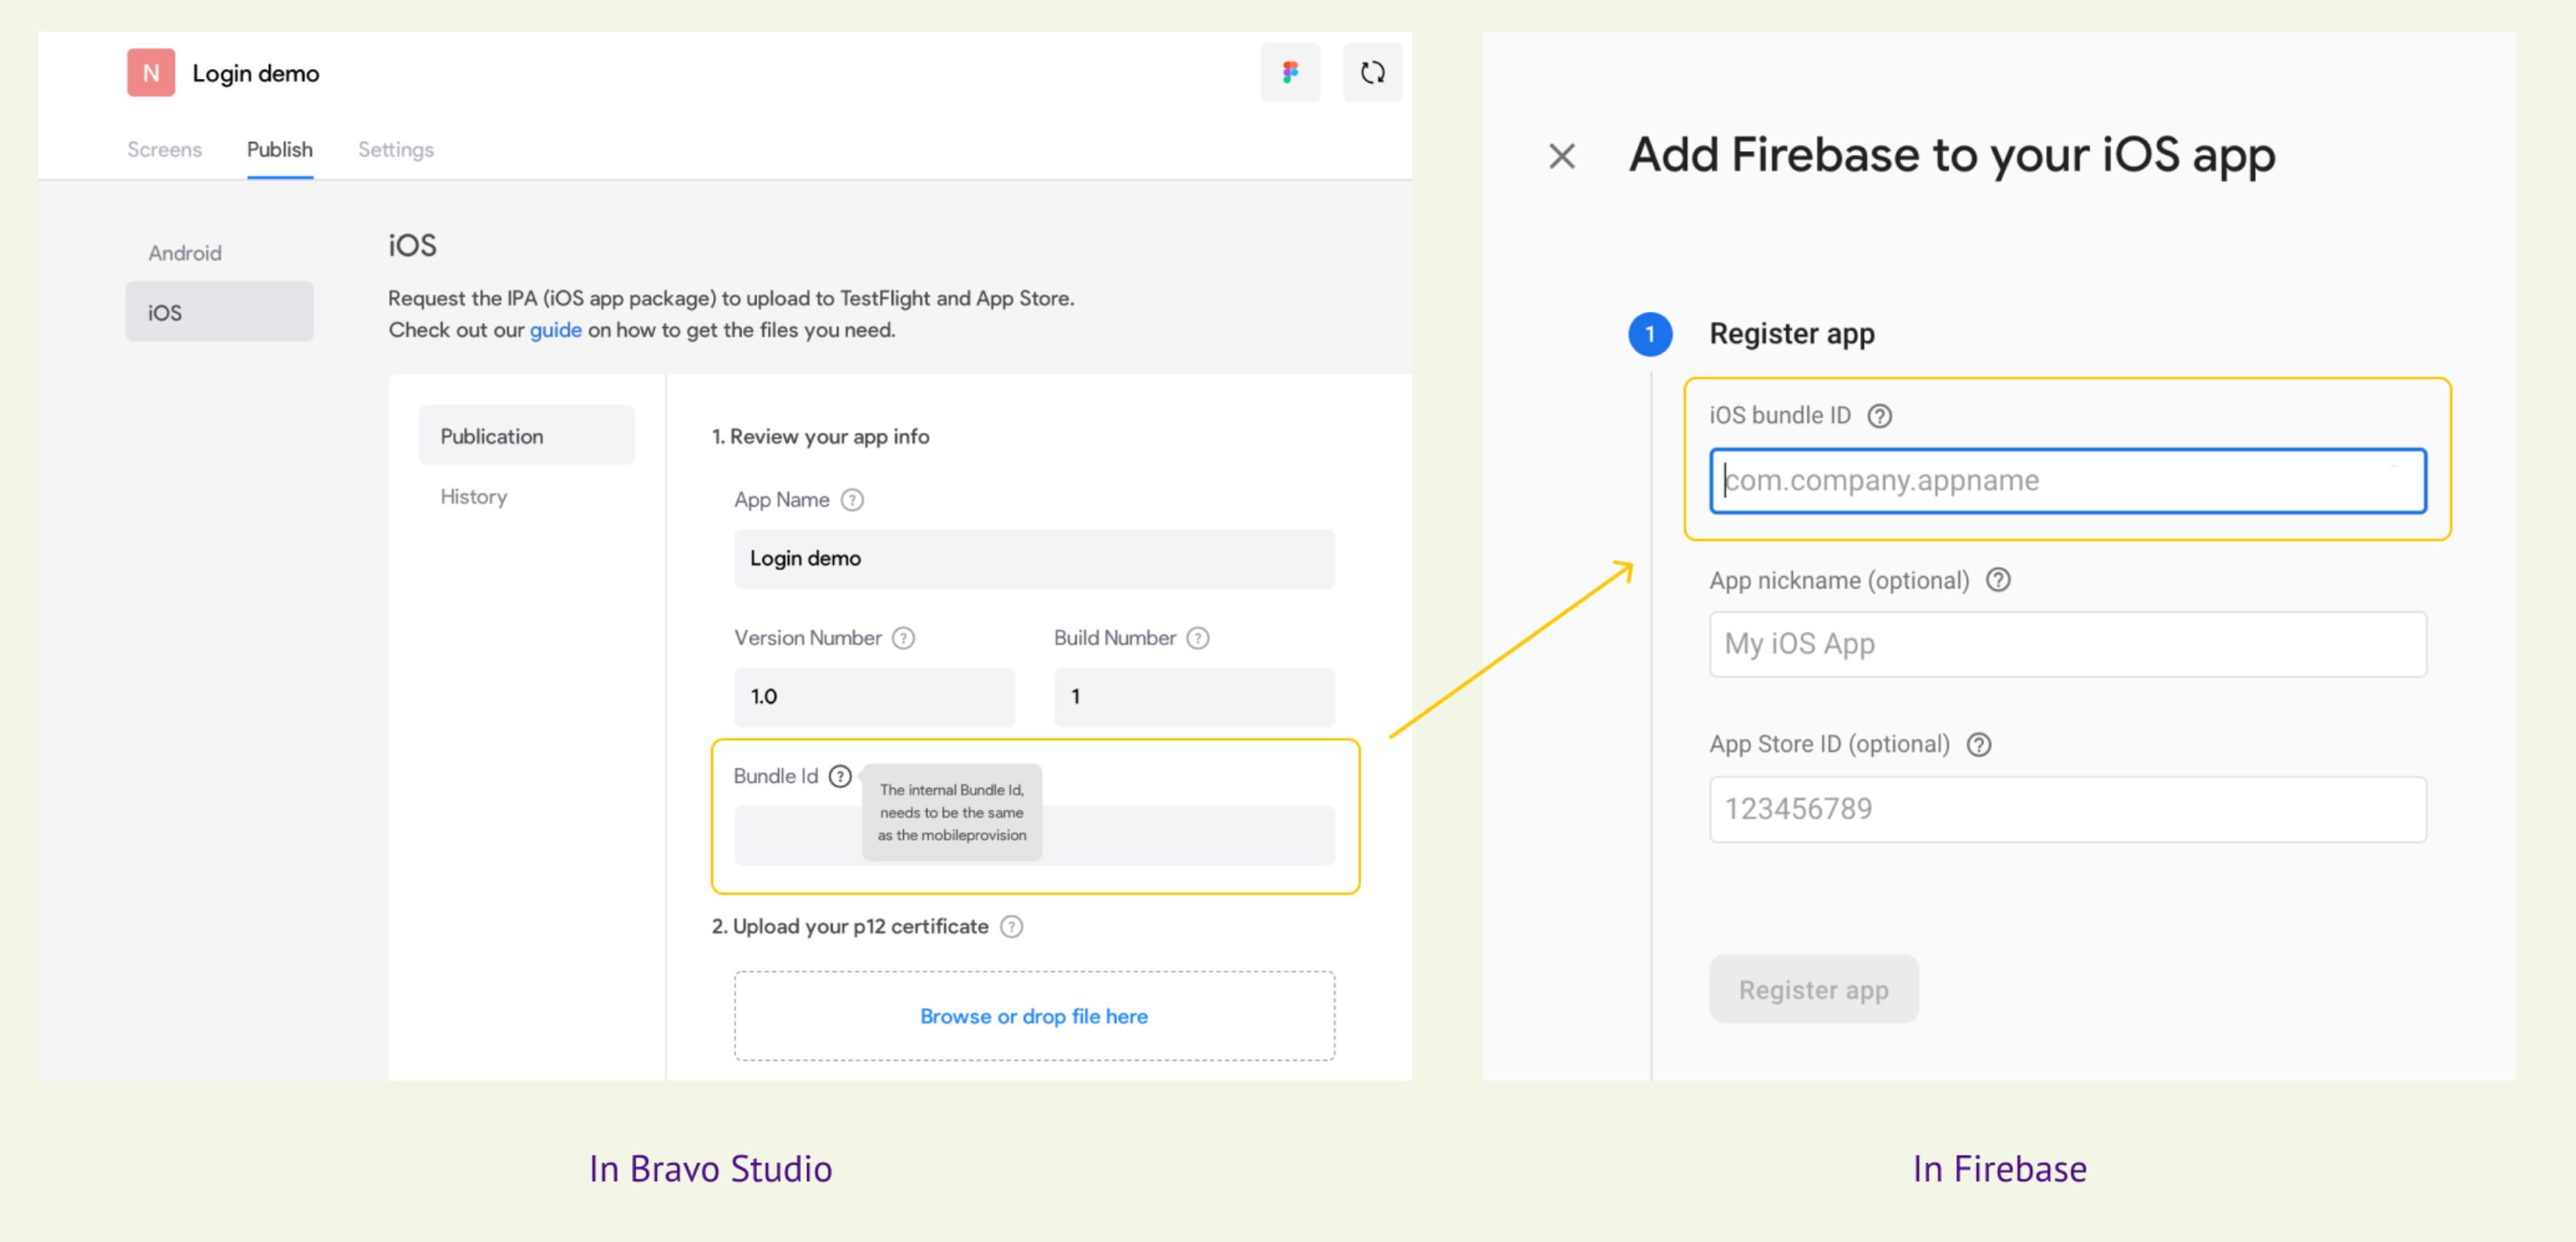Click Browse or drop file here
This screenshot has width=2576, height=1242.
point(1034,1015)
